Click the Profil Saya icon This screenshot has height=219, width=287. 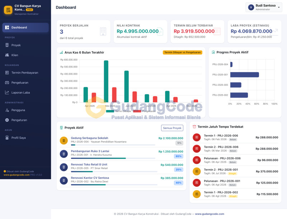pos(7,138)
